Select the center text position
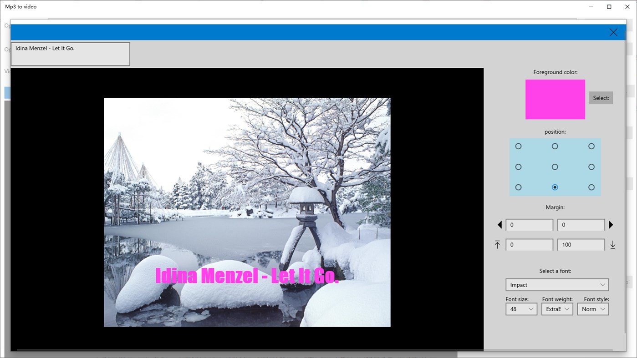637x358 pixels. [x=555, y=166]
